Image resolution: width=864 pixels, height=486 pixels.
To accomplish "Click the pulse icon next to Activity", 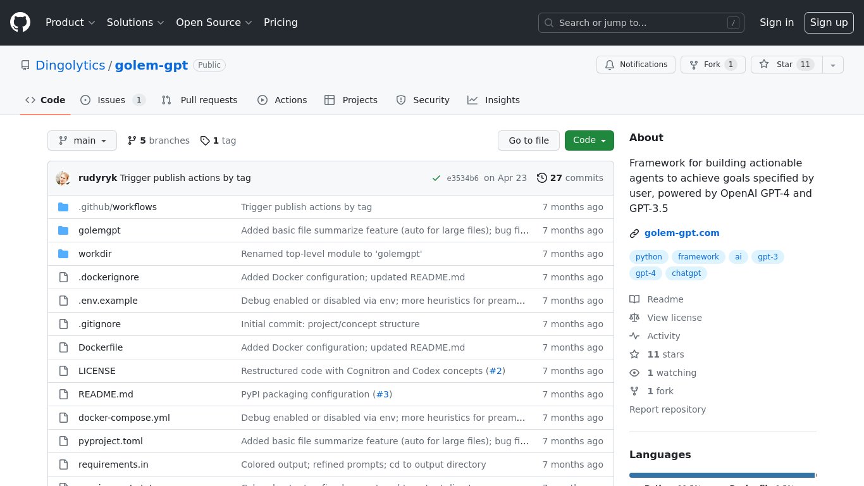I will pyautogui.click(x=634, y=336).
